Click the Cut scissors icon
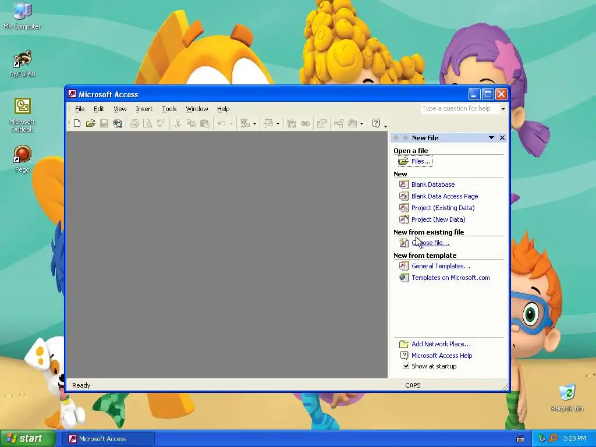This screenshot has width=596, height=447. click(178, 123)
